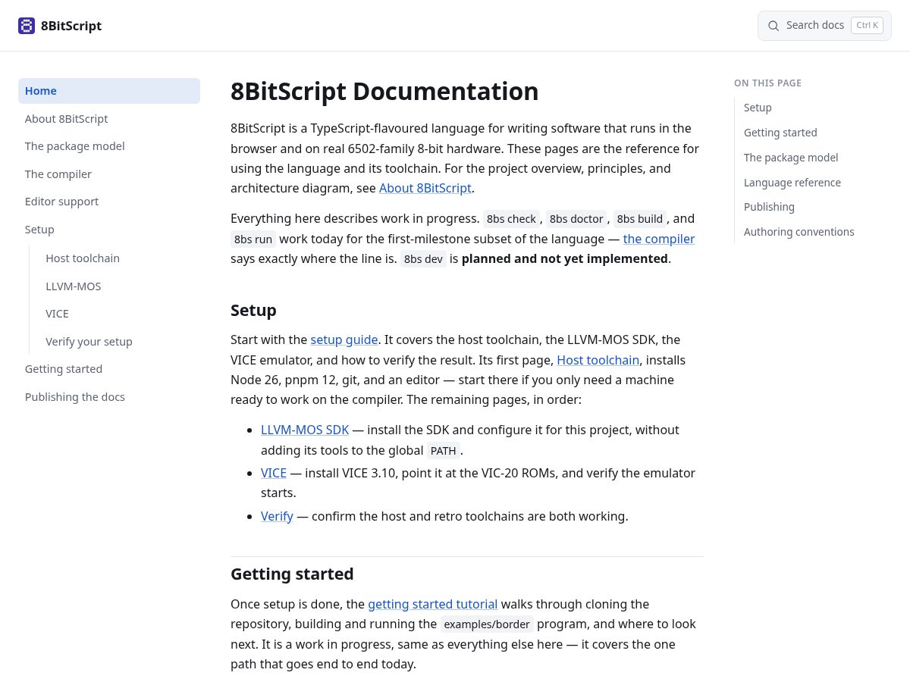Open VICE sidebar subpage
This screenshot has height=682, width=910.
(119, 314)
